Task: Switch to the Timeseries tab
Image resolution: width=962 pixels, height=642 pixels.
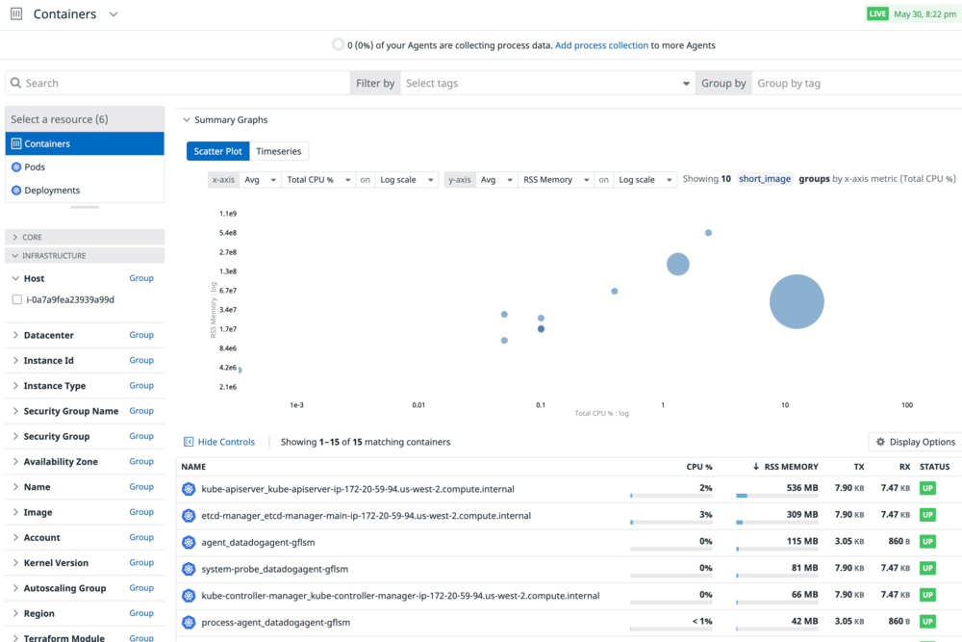Action: pyautogui.click(x=279, y=151)
